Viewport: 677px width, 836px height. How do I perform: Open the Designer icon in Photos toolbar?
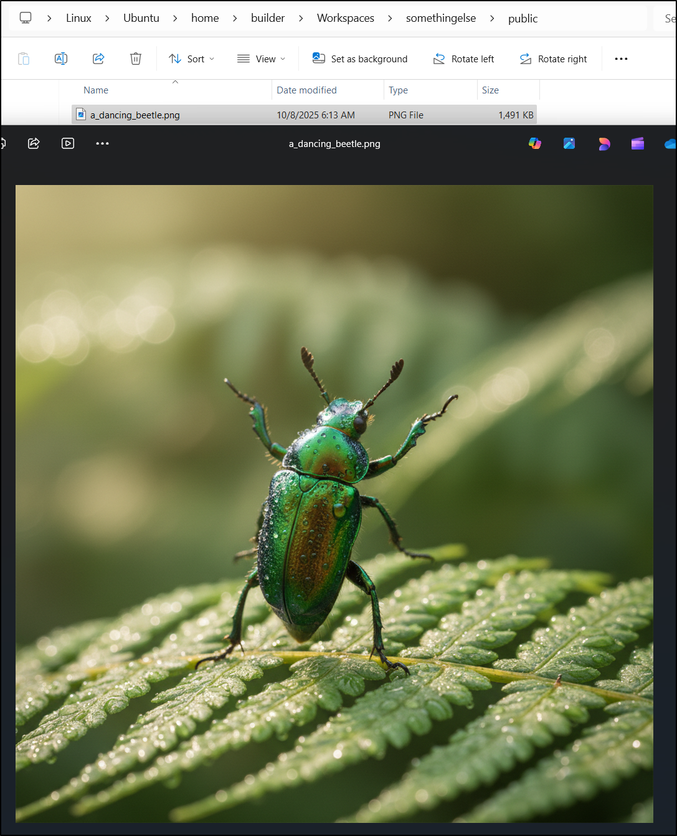point(604,144)
